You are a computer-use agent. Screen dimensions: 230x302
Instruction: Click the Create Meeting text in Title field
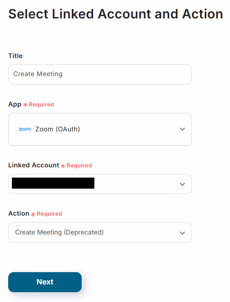[x=38, y=74]
